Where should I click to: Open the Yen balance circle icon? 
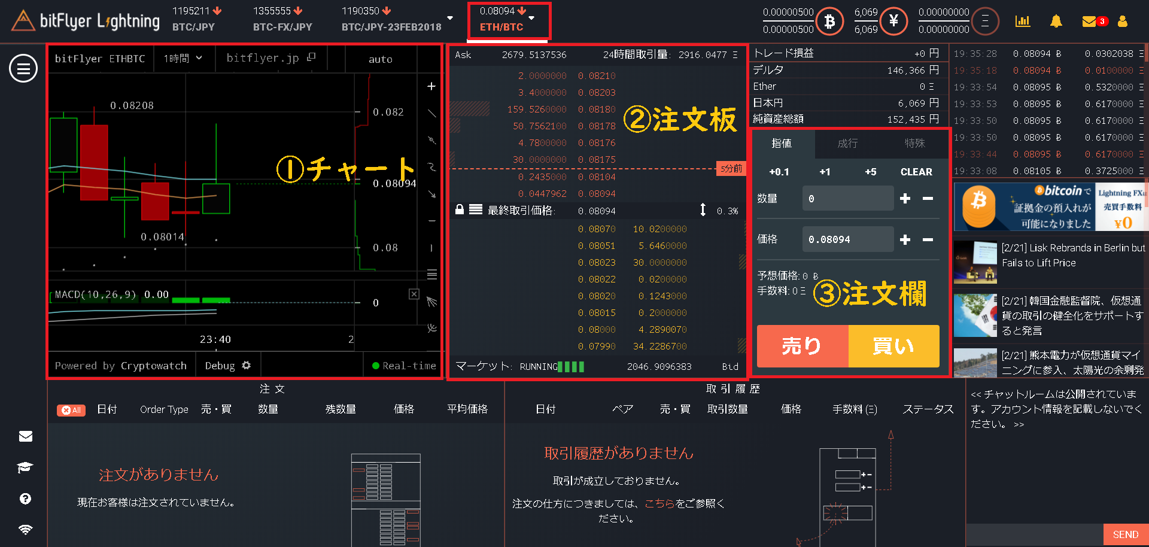[893, 21]
